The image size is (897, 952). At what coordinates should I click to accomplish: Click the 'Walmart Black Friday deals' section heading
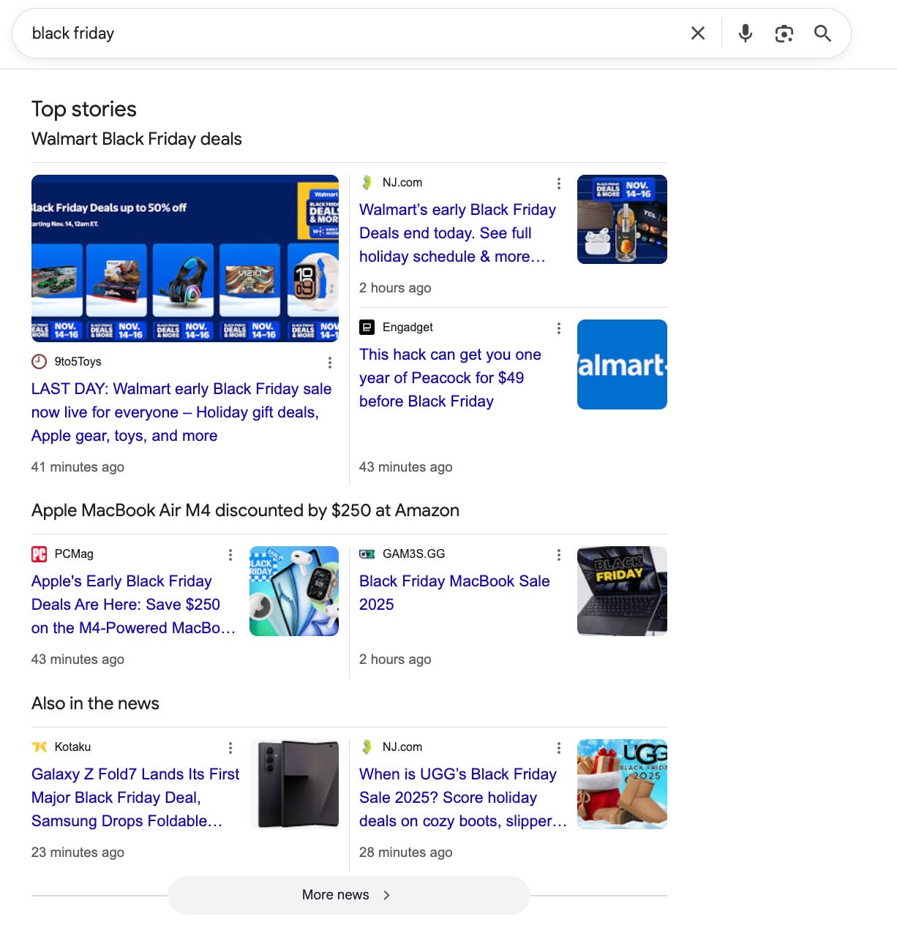[137, 139]
